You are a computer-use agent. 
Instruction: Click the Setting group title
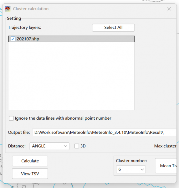point(14,18)
